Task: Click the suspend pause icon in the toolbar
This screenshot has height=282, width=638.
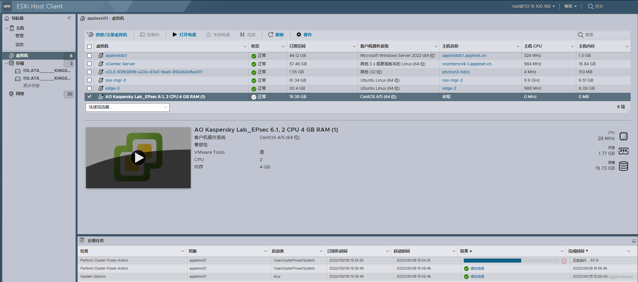Action: tap(242, 34)
